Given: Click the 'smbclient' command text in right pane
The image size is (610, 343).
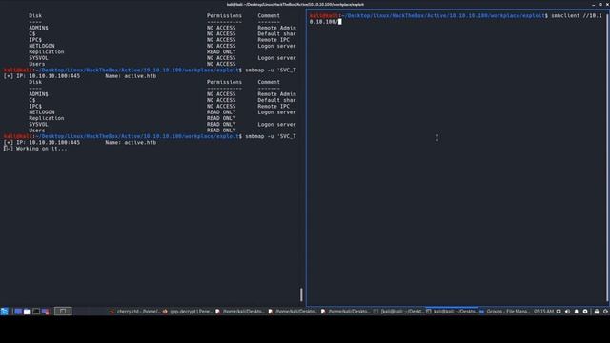Looking at the screenshot, I should [565, 15].
